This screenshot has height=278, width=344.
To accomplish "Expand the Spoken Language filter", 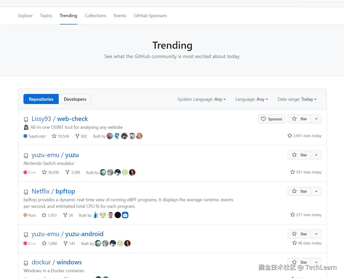I will (x=202, y=99).
